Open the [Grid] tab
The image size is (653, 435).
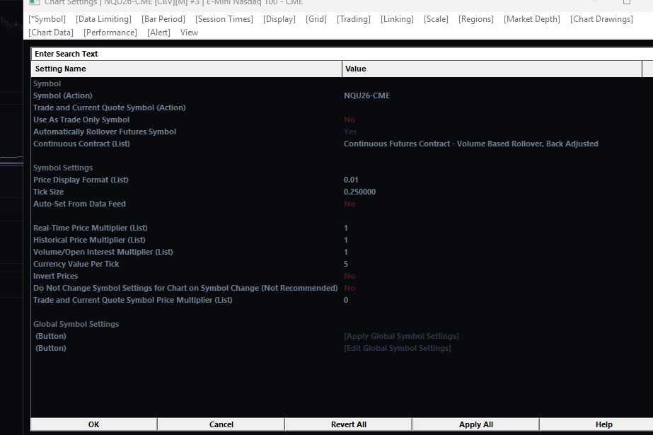pos(316,19)
